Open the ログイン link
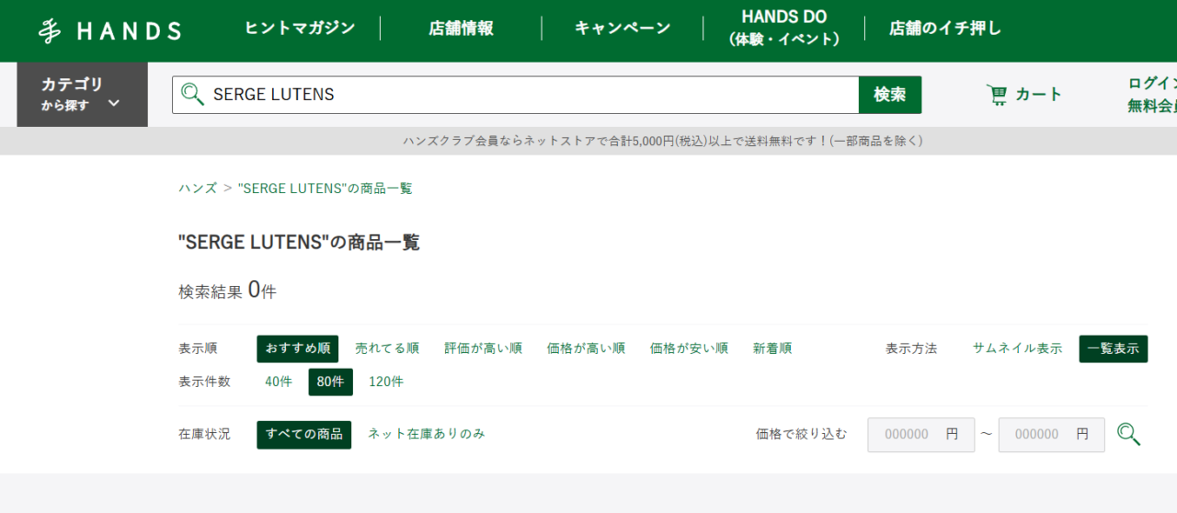 click(x=1152, y=83)
